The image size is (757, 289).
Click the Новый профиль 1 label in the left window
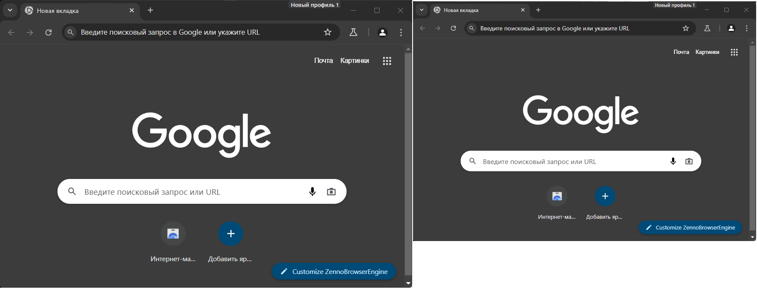[x=314, y=5]
